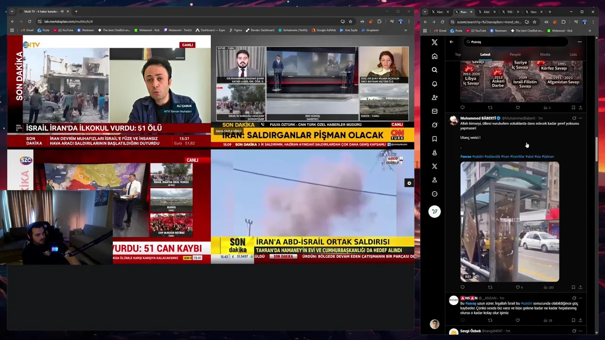Click #IranWar hashtag in BÂBERTİ post

coord(518,156)
